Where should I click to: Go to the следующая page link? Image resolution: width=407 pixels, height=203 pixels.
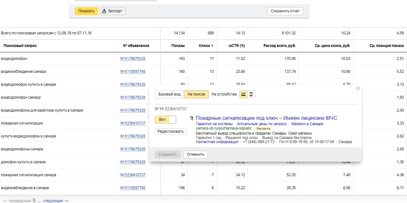point(55,200)
